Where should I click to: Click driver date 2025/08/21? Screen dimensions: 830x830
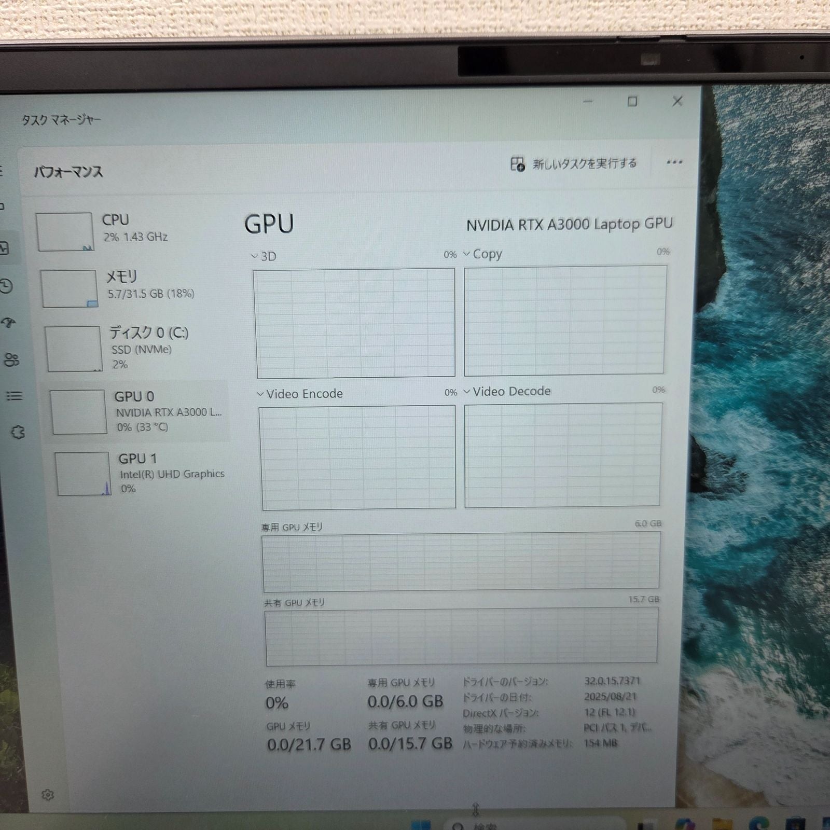click(610, 697)
